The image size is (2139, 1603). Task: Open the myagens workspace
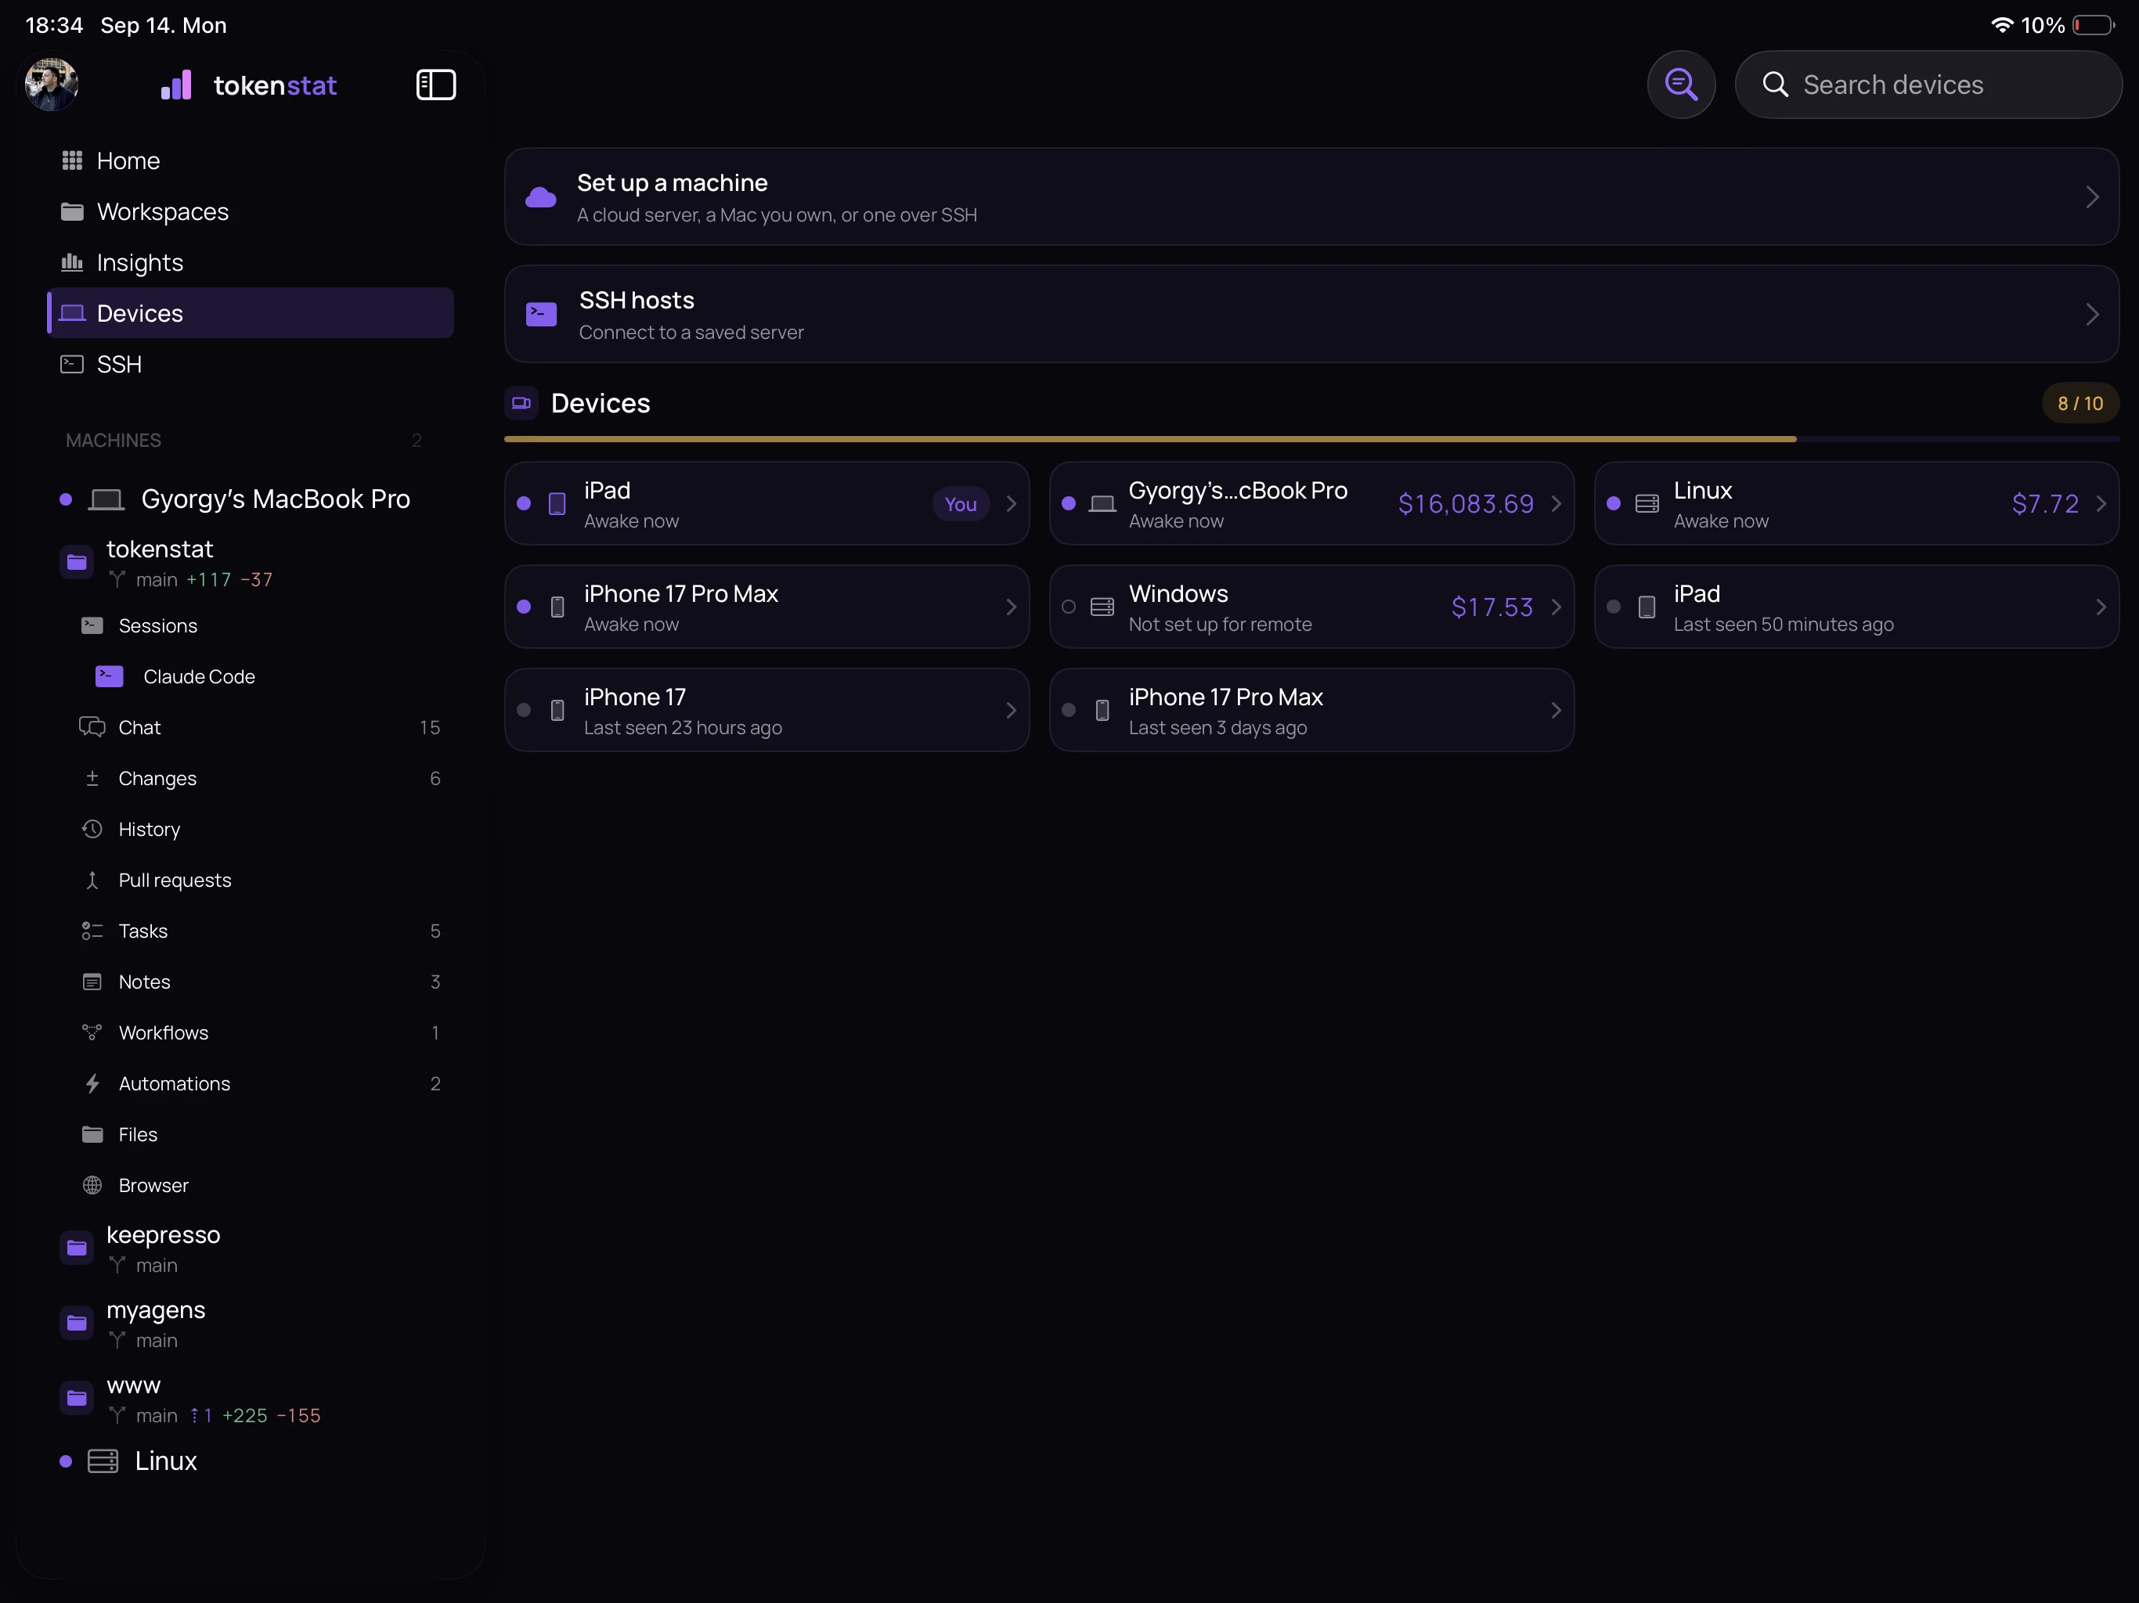pyautogui.click(x=250, y=1324)
